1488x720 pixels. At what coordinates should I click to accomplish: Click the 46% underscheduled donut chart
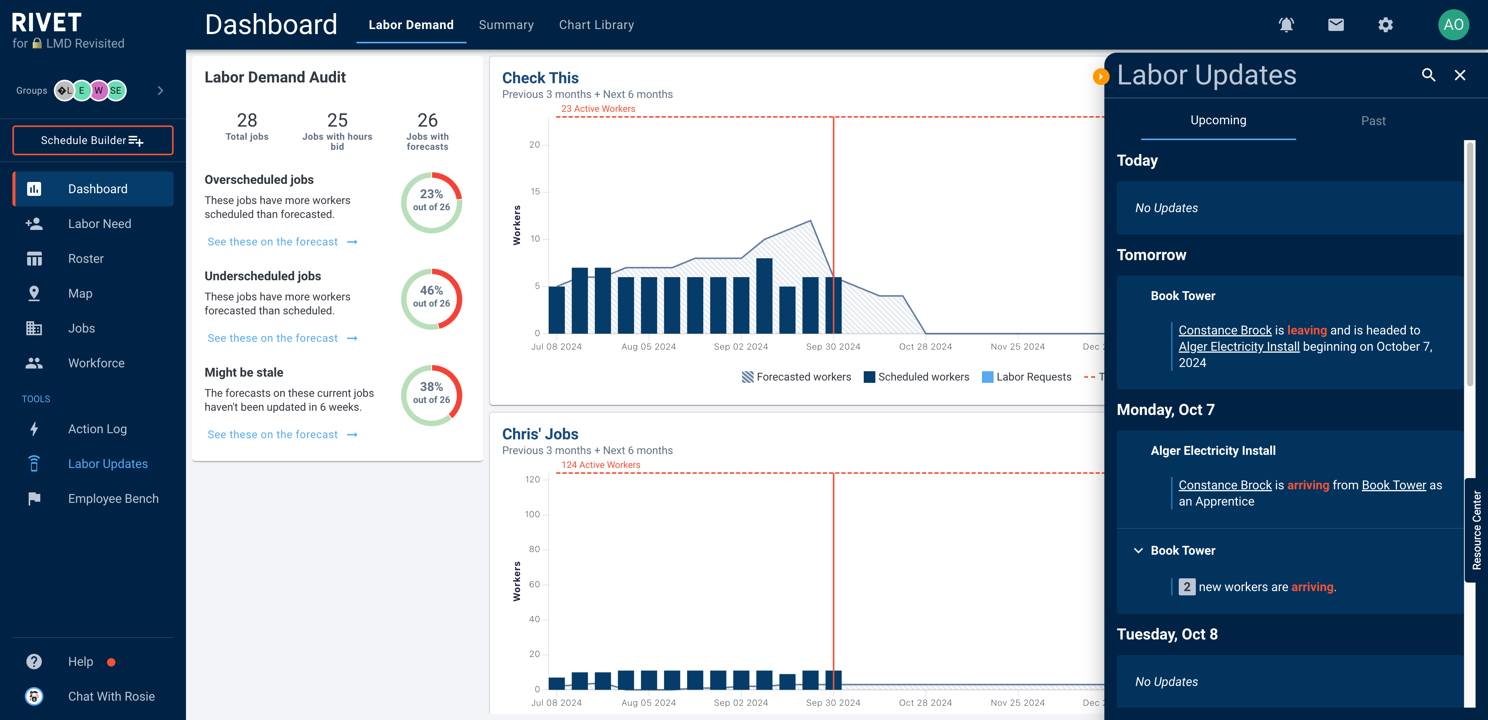pyautogui.click(x=431, y=299)
